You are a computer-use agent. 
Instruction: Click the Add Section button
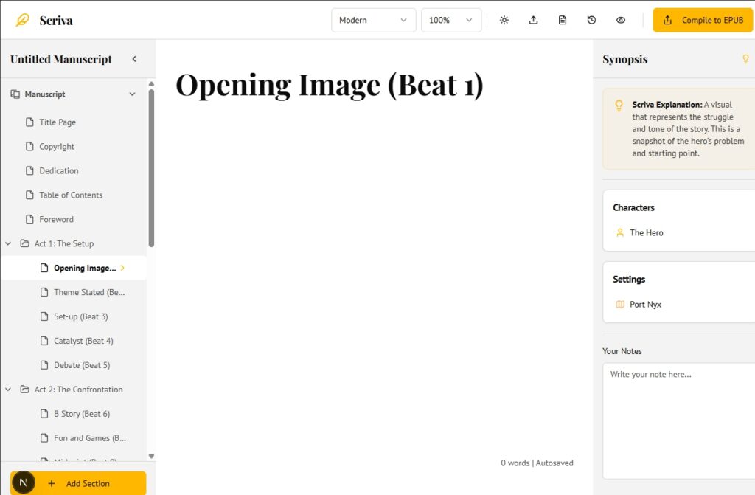point(87,483)
